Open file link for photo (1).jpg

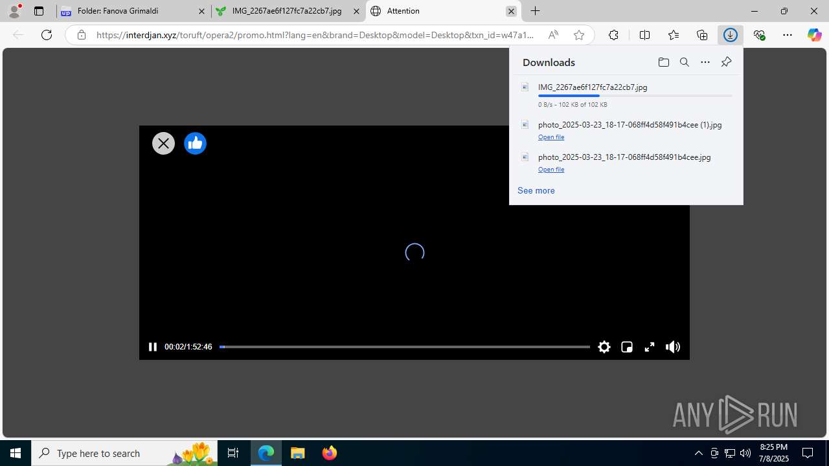click(551, 137)
